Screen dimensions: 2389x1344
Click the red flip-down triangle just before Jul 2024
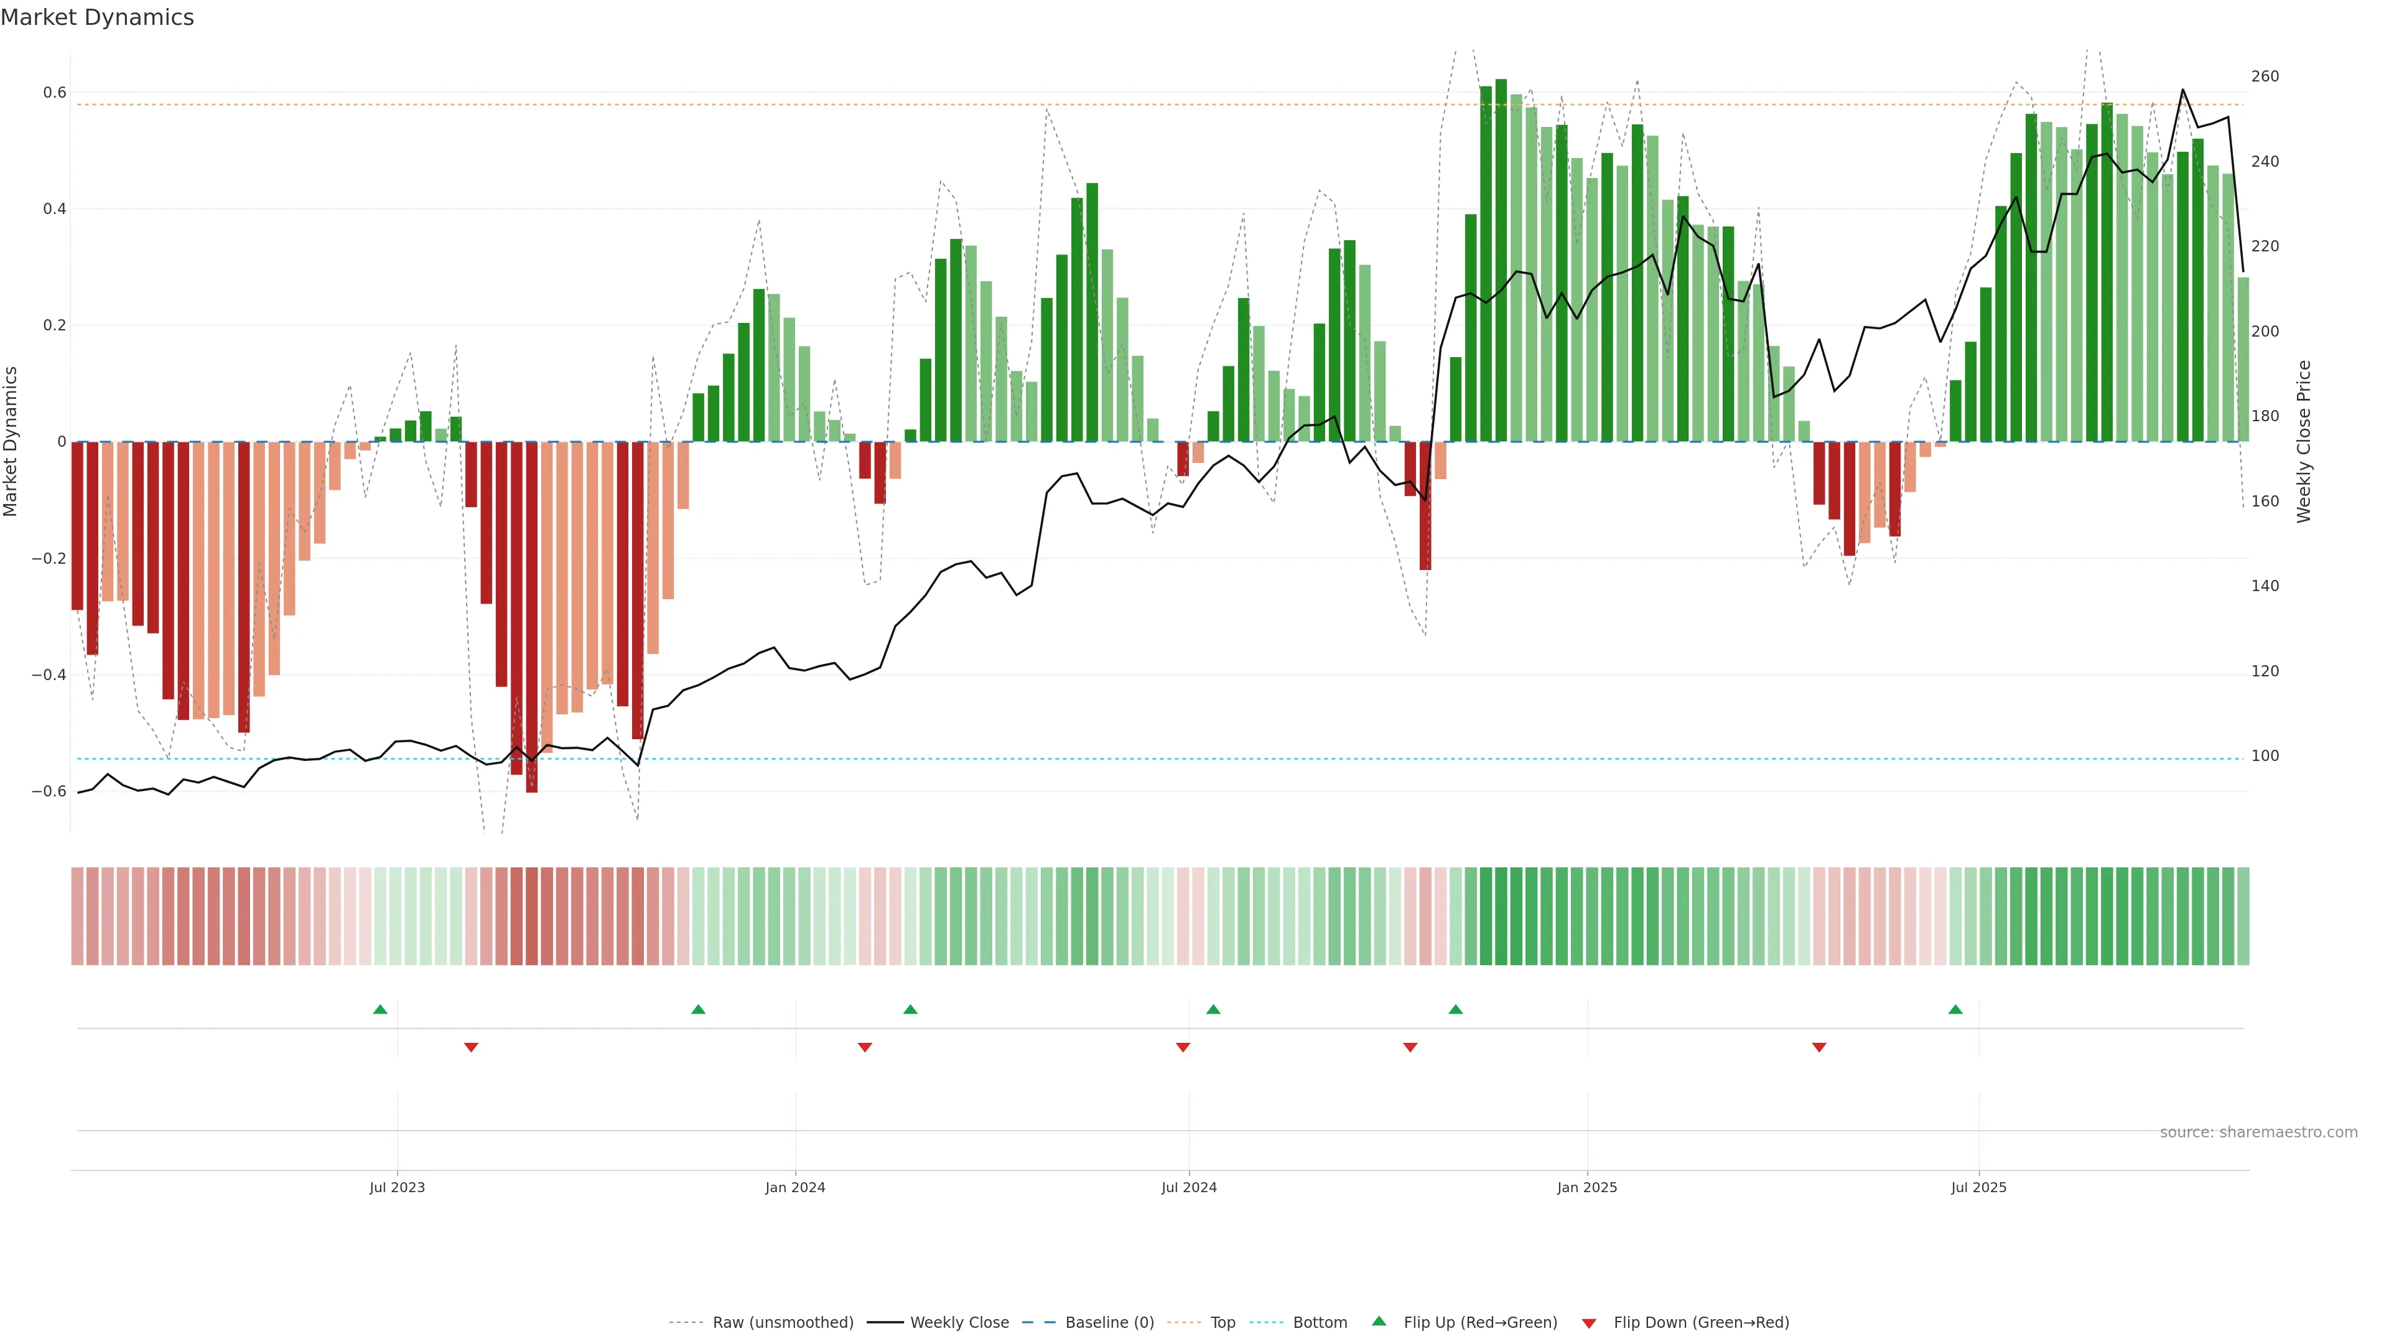1183,1047
